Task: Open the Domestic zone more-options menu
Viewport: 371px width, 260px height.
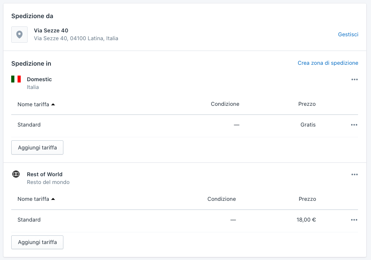Action: [354, 79]
